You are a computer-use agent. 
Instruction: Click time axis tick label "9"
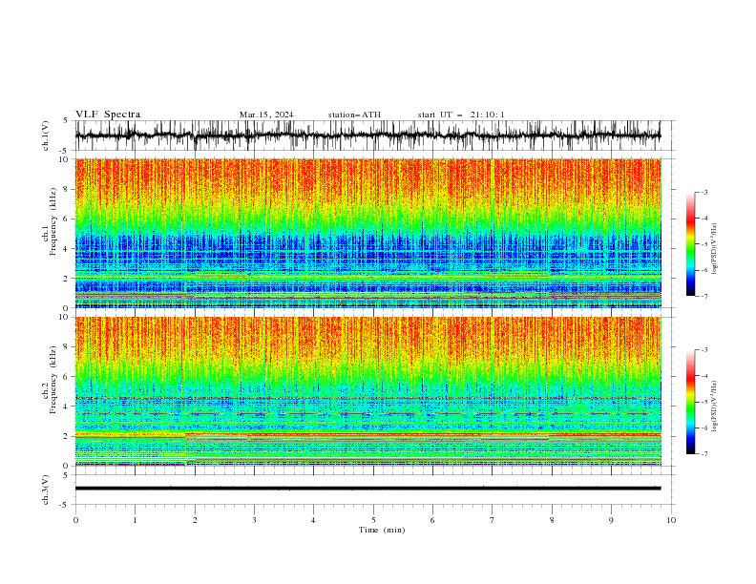pyautogui.click(x=611, y=520)
